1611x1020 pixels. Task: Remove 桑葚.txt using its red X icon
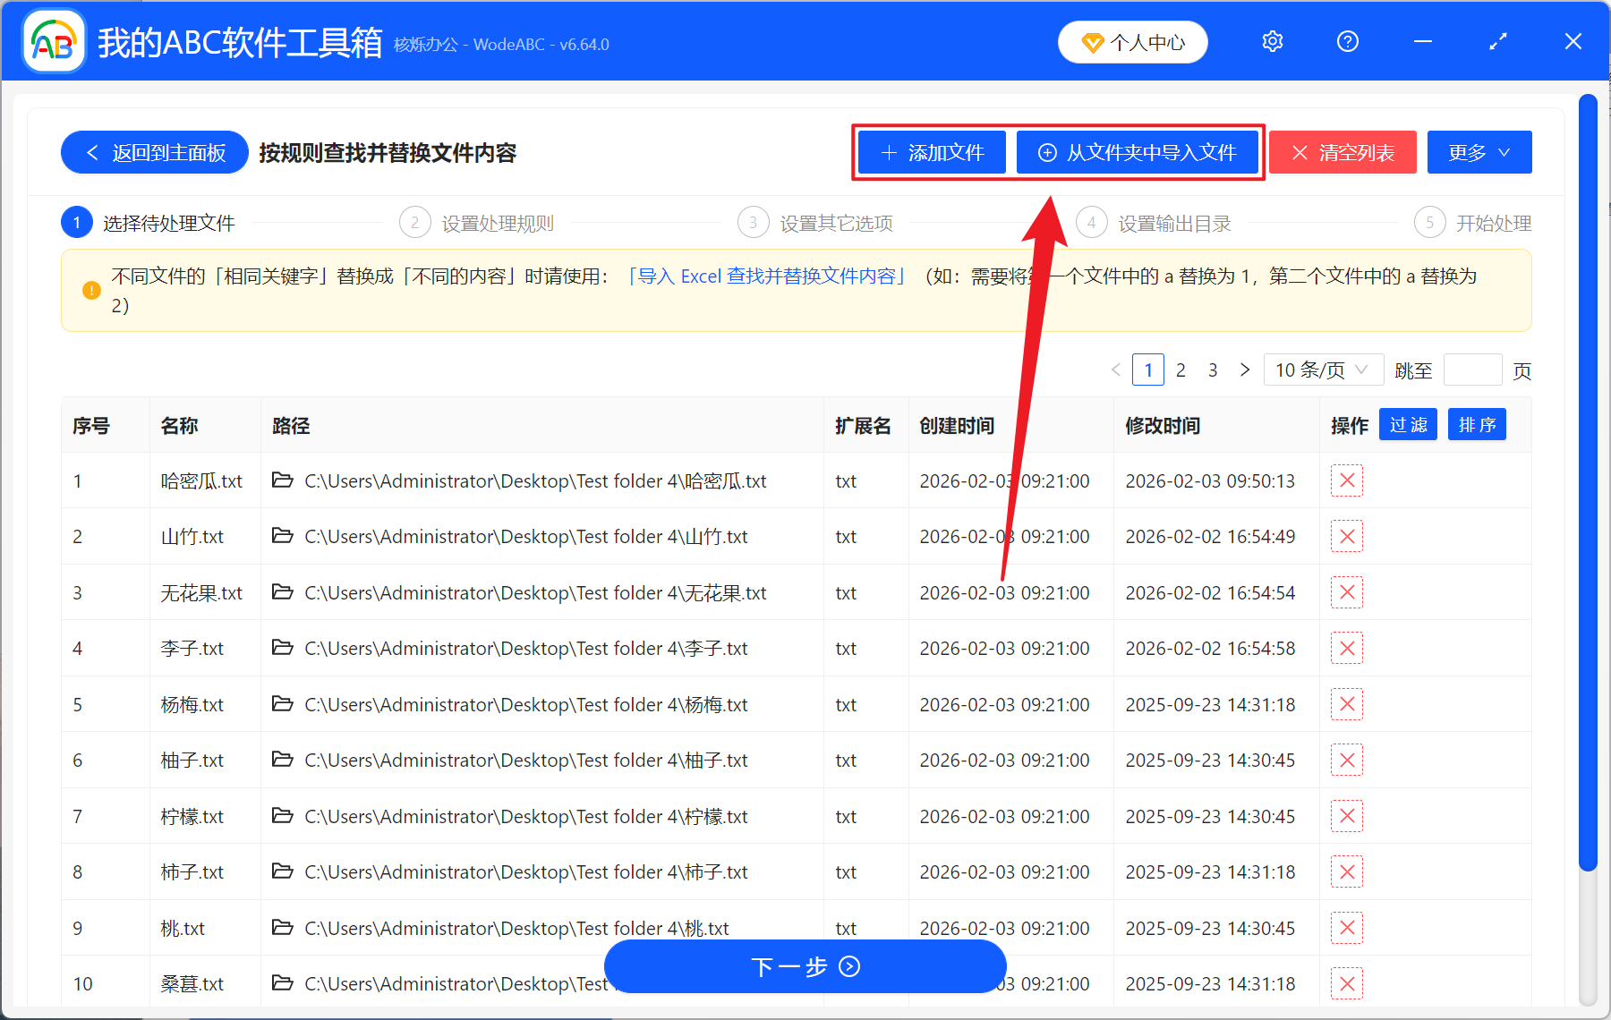[1347, 983]
